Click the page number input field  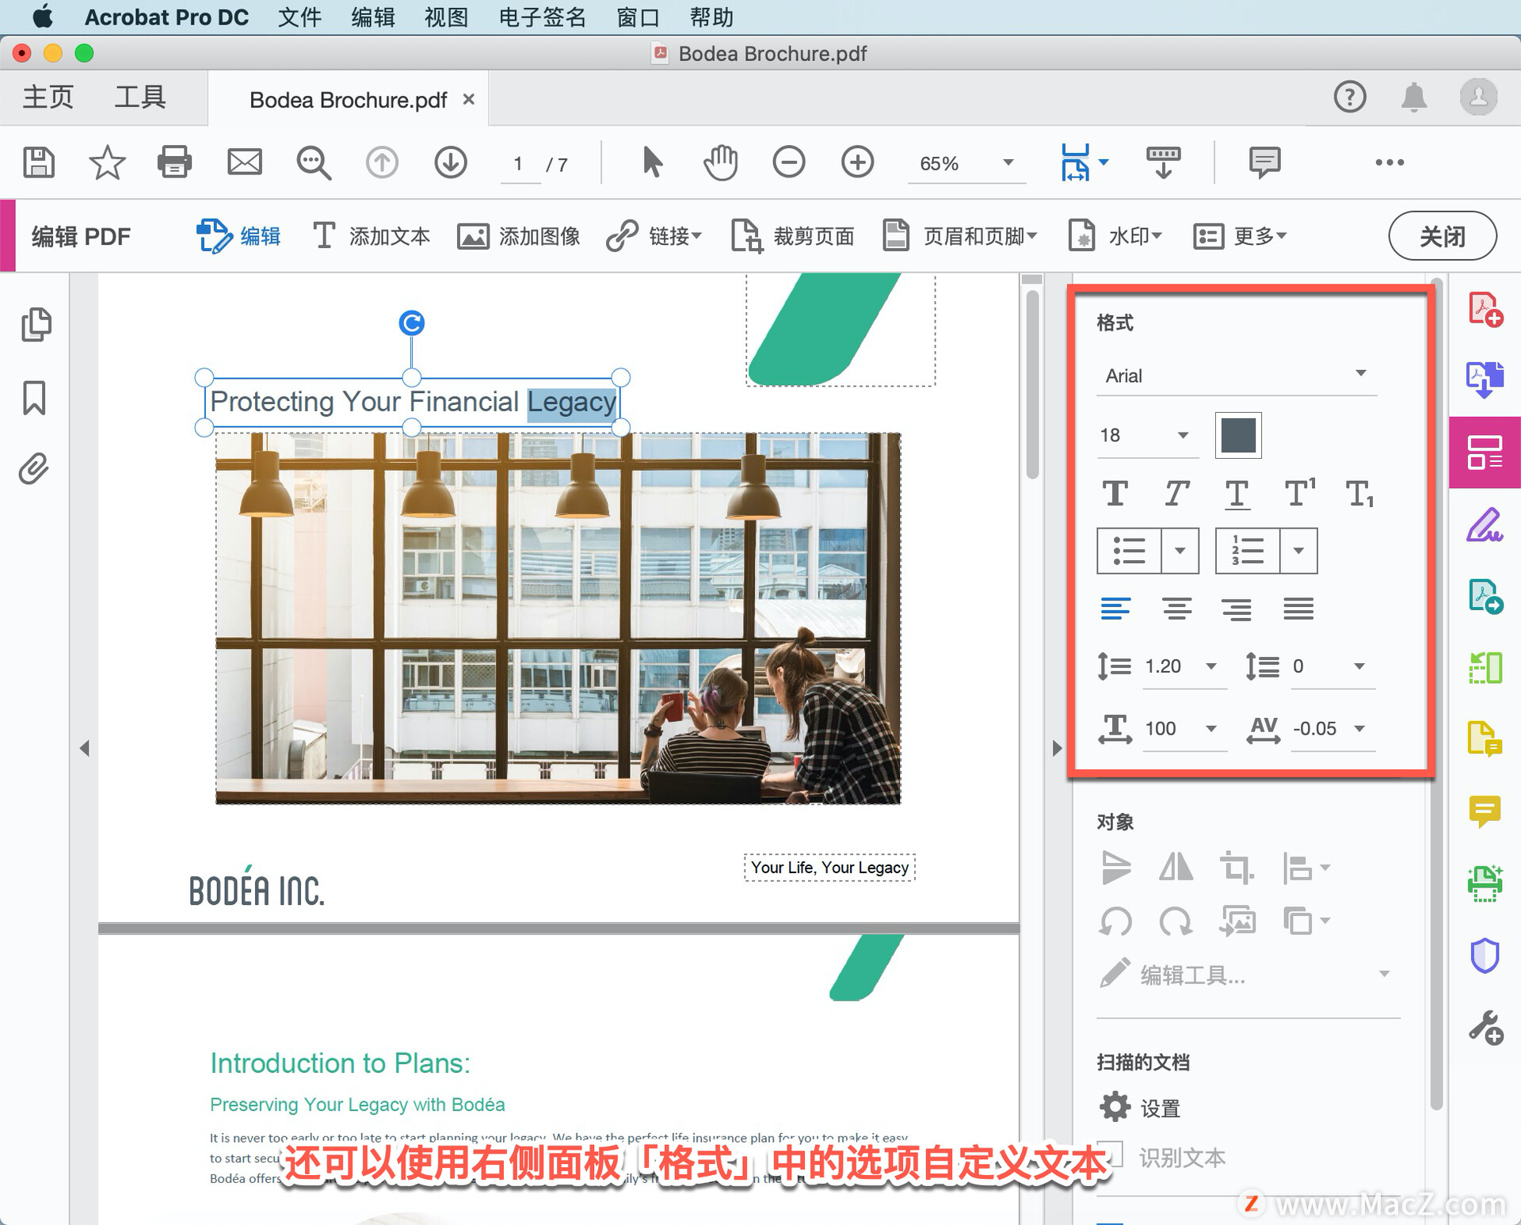point(519,164)
